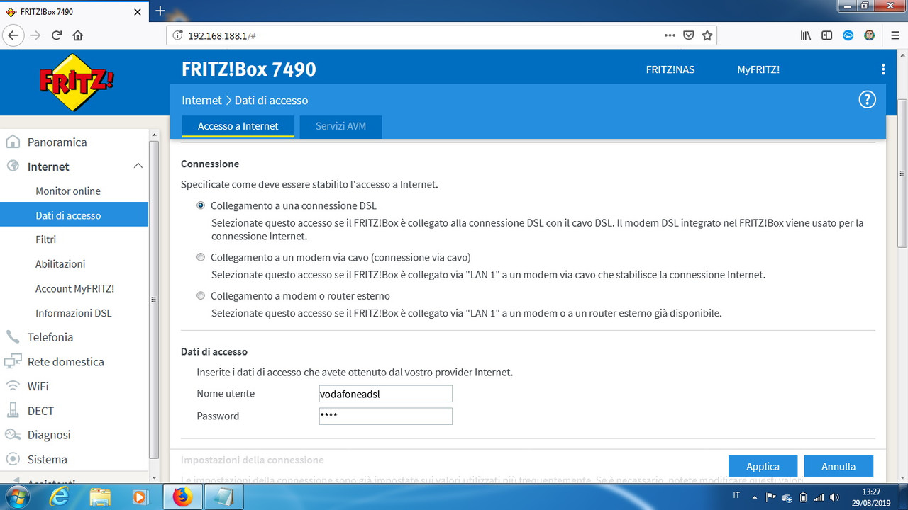
Task: Expand WiFi menu
Action: pyautogui.click(x=38, y=386)
